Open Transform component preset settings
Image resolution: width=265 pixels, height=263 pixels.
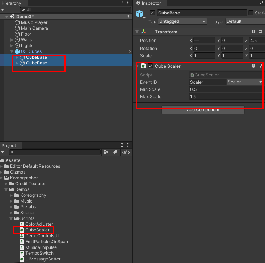click(x=261, y=32)
